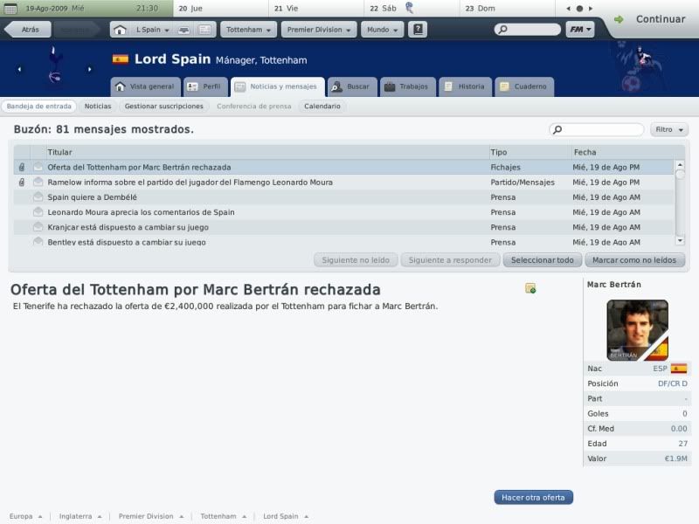Go to next calendar days arrow

click(x=591, y=9)
